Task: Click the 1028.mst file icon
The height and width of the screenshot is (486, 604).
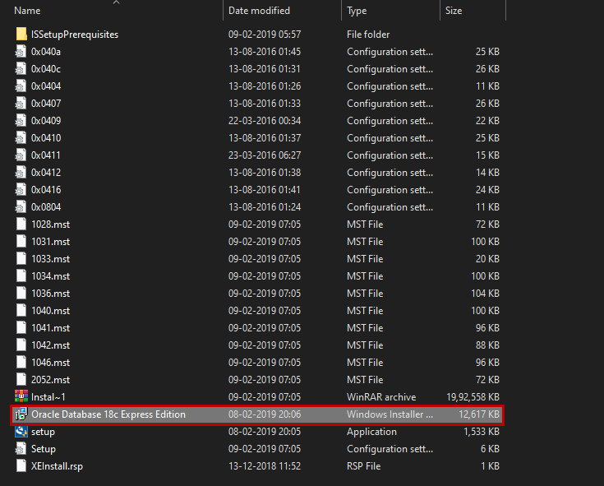Action: click(x=21, y=224)
